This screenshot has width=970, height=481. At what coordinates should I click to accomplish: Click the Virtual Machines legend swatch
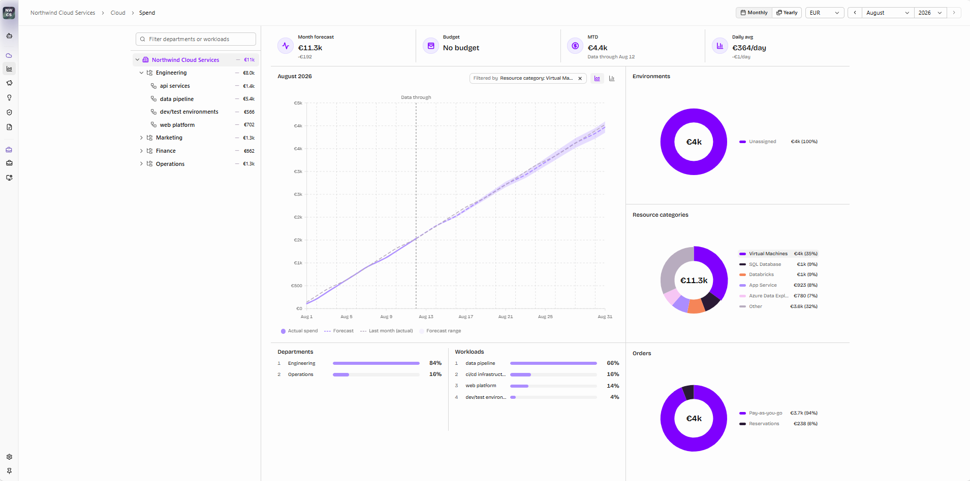[x=742, y=254]
